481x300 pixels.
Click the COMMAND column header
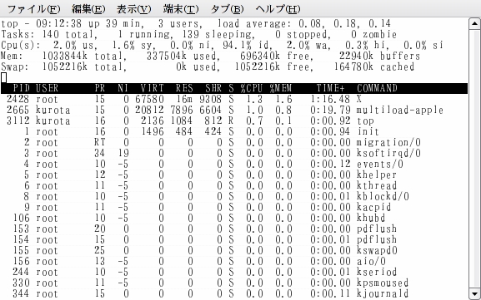click(x=377, y=88)
